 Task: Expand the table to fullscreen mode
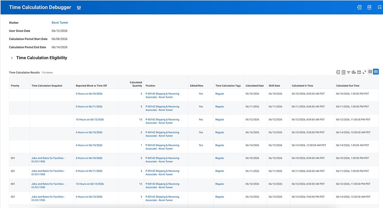pyautogui.click(x=364, y=72)
